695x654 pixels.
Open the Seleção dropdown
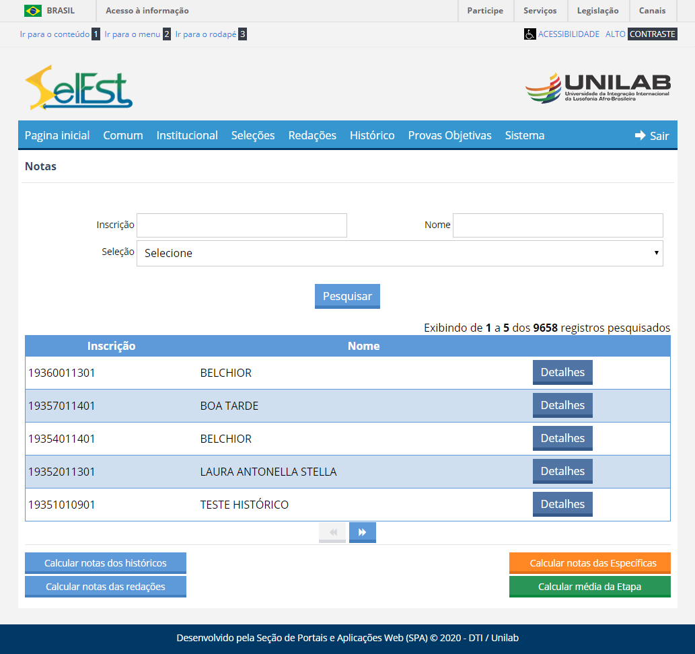(x=400, y=253)
